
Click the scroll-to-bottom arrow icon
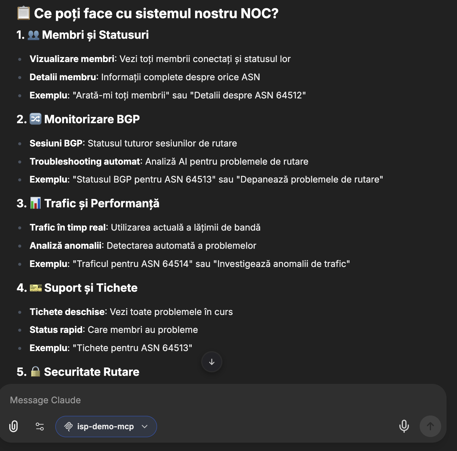(211, 362)
